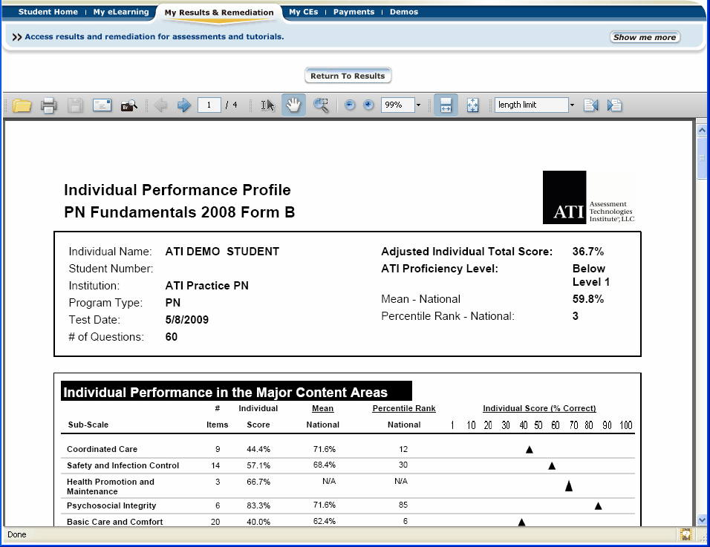Click the 'Coordinated Care' sub-scale row label
The height and width of the screenshot is (547, 710).
(102, 449)
